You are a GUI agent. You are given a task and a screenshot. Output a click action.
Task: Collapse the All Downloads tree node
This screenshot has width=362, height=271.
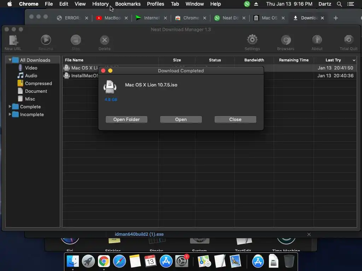(x=10, y=60)
